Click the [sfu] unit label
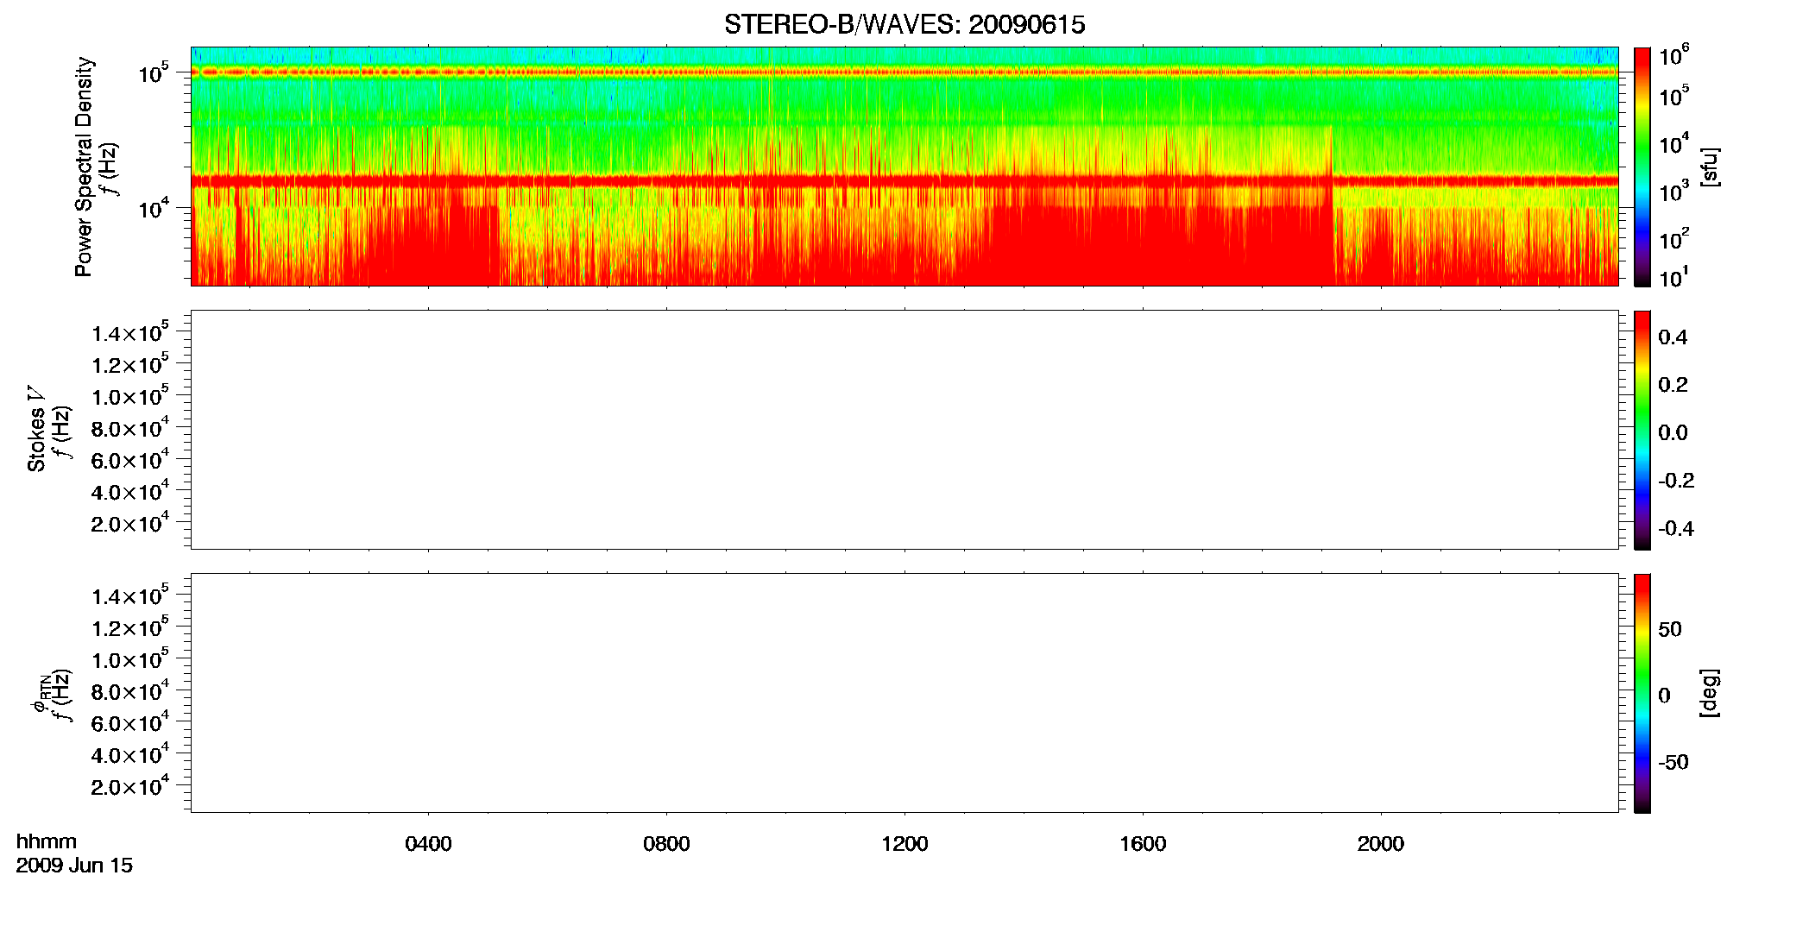 point(1710,167)
